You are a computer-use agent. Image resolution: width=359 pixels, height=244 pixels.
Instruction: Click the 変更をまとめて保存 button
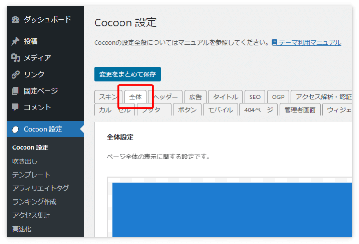128,74
